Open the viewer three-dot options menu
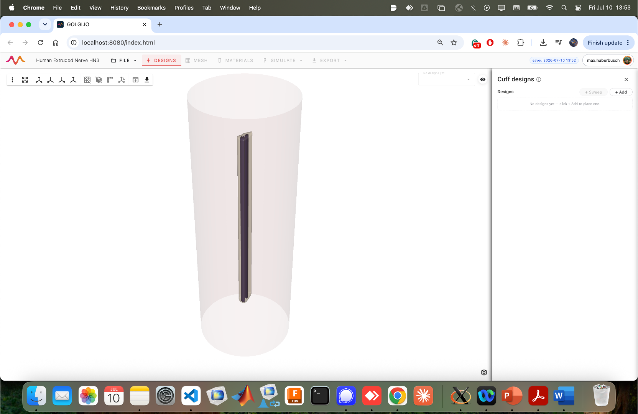638x414 pixels. pos(12,80)
